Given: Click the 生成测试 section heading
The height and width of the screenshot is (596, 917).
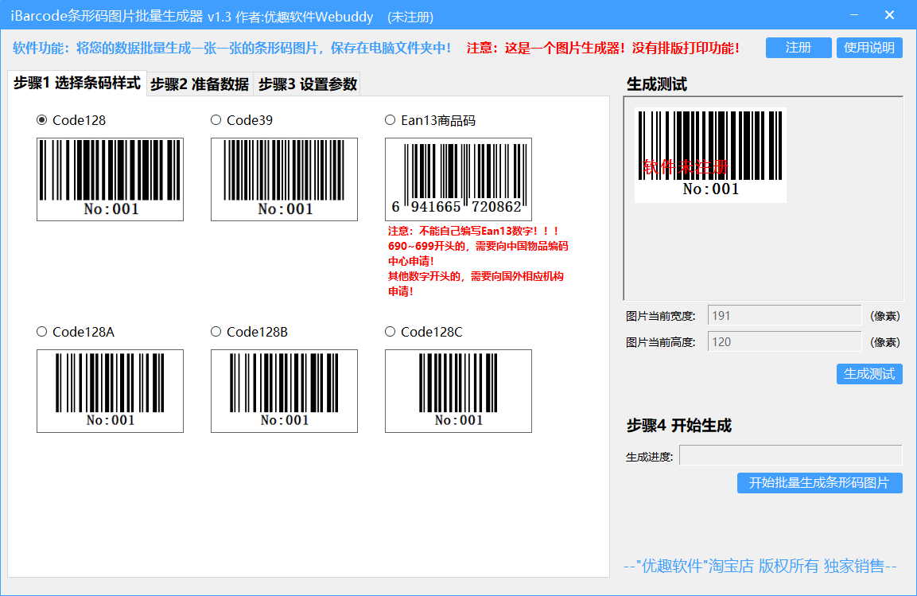Looking at the screenshot, I should click(x=657, y=84).
